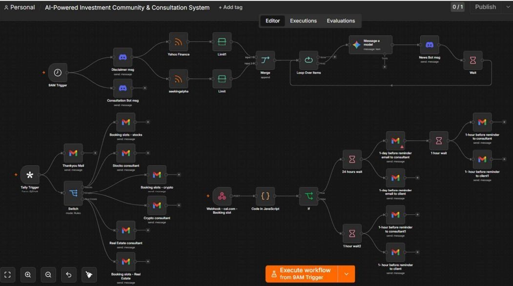Select the Booking slots - stocks Gmail node
The height and width of the screenshot is (286, 513).
126,122
